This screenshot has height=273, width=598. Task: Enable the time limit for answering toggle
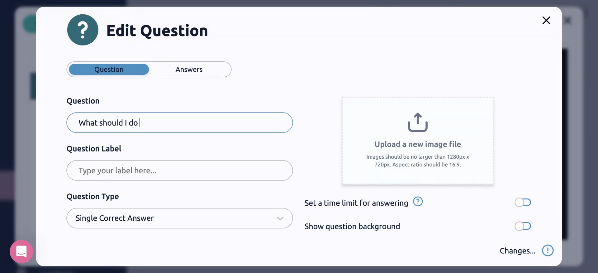click(523, 203)
